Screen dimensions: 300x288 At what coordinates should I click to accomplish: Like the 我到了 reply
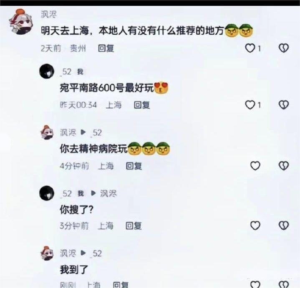tap(255, 284)
